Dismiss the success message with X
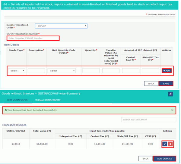 tap(172, 110)
